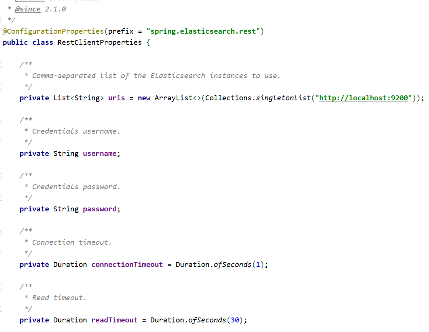Collapse the 'Credentials password' Javadoc fold
The width and height of the screenshot is (429, 332).
pos(1,176)
